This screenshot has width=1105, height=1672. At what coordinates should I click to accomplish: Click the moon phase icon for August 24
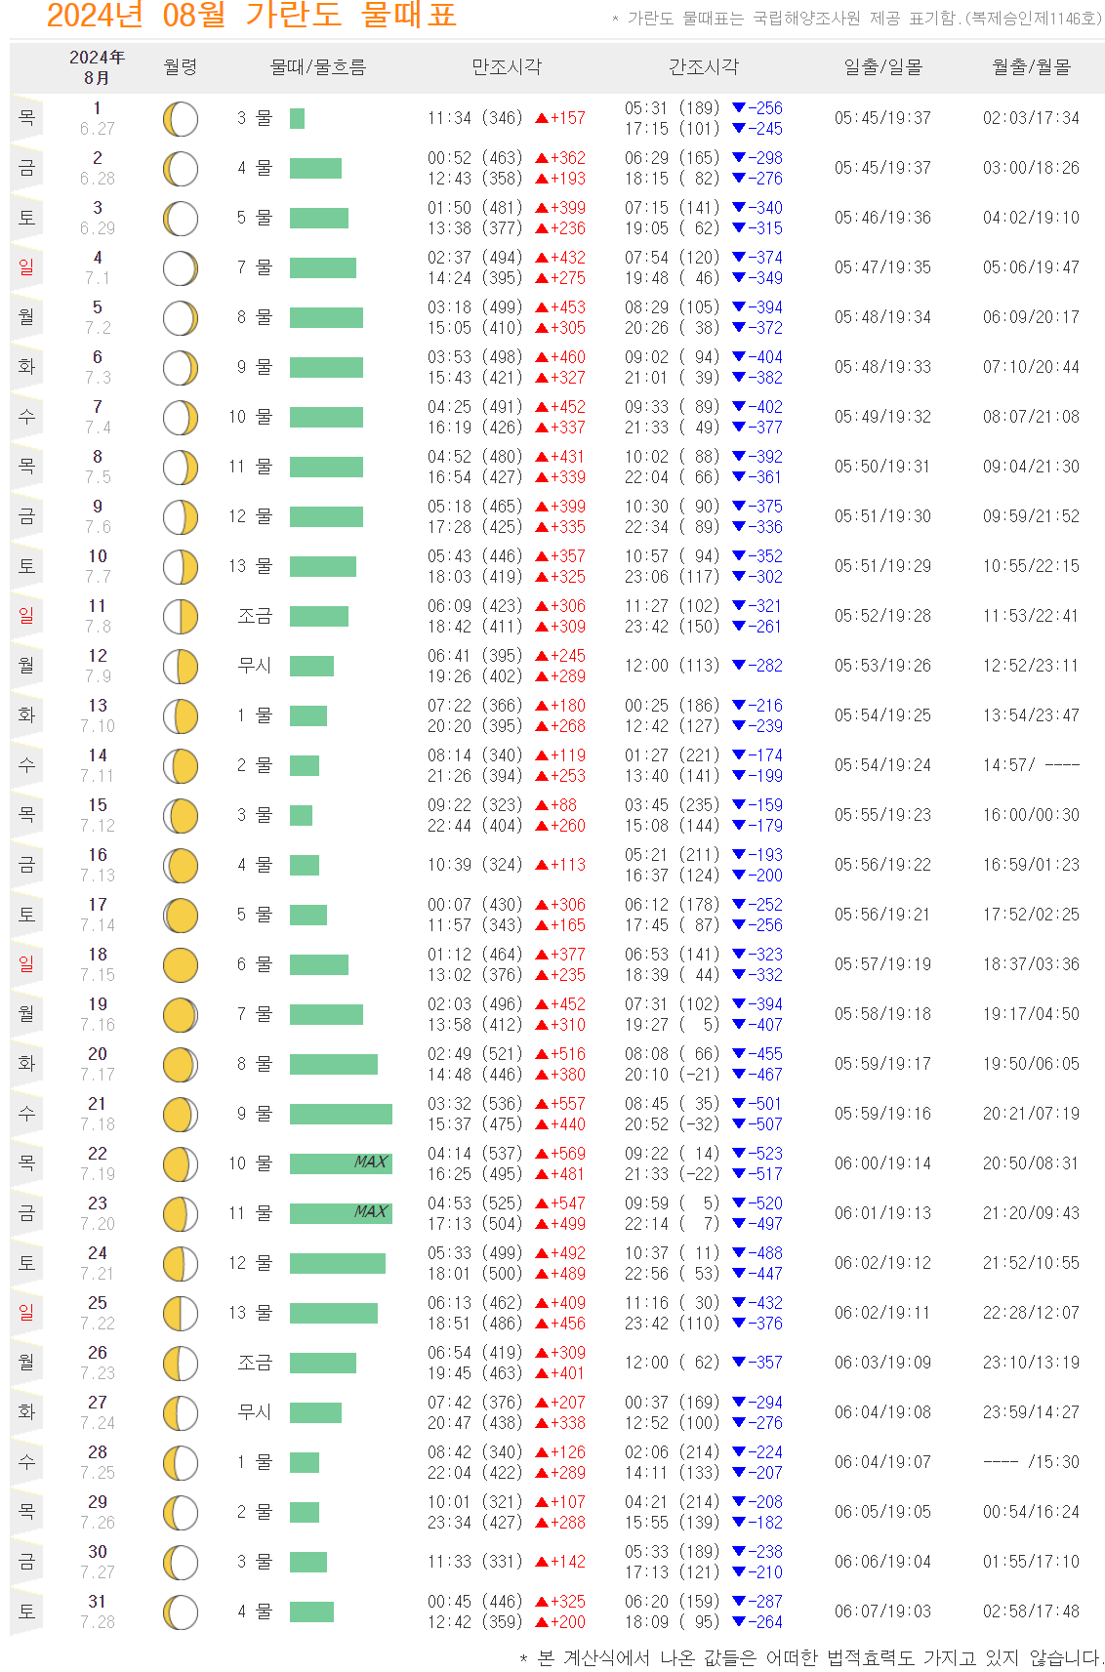181,1264
